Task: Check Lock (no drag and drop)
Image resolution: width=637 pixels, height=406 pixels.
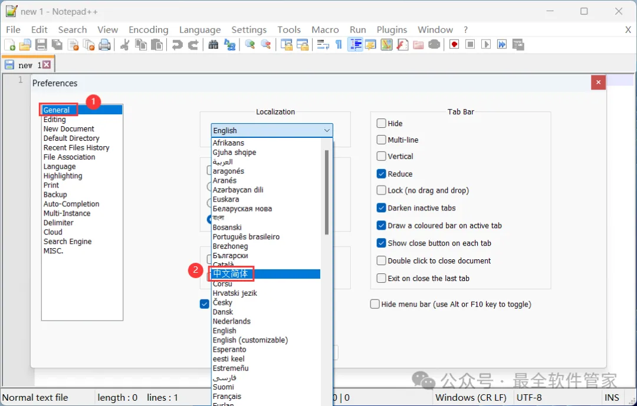Action: (381, 190)
